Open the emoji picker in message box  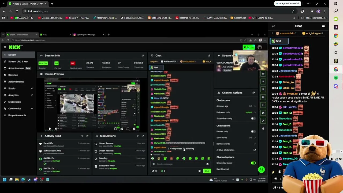pos(207,164)
